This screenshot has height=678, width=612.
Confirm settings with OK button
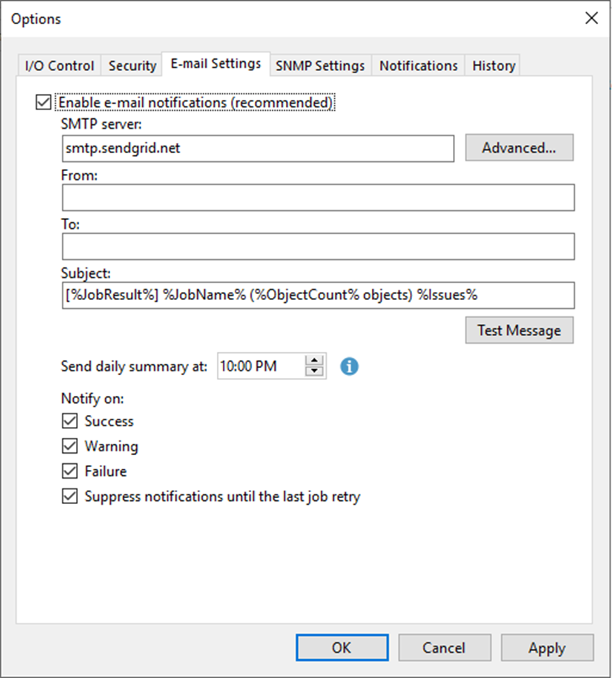(342, 647)
